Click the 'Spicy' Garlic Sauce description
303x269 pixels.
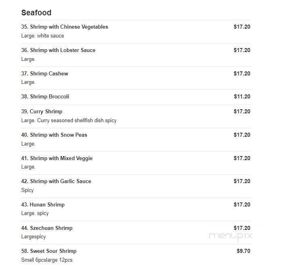(x=27, y=190)
